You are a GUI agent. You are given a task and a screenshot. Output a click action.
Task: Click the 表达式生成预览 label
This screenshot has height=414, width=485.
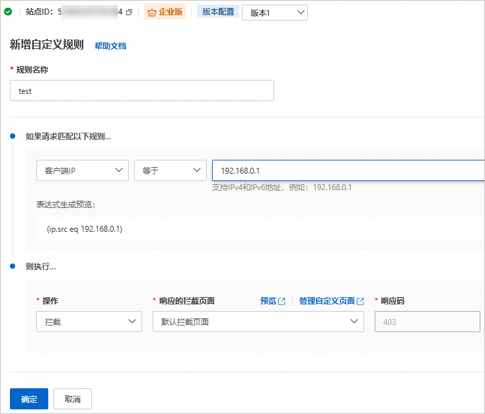tap(66, 205)
